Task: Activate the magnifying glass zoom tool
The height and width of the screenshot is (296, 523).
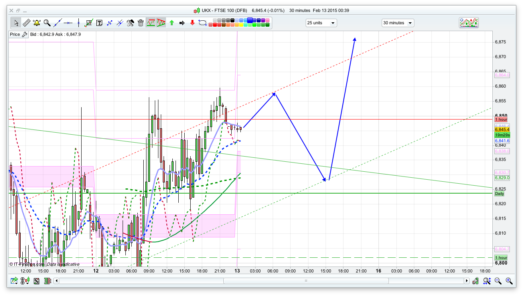Action: 47,23
